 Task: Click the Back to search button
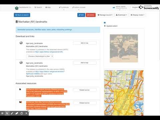coord(22,15)
